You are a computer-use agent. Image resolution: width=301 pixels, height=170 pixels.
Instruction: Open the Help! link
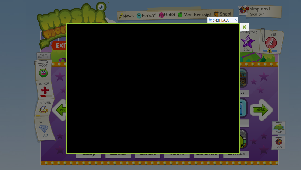(x=167, y=15)
